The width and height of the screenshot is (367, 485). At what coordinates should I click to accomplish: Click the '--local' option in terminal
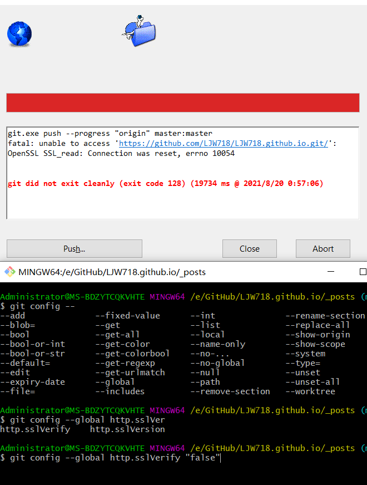[x=207, y=335]
